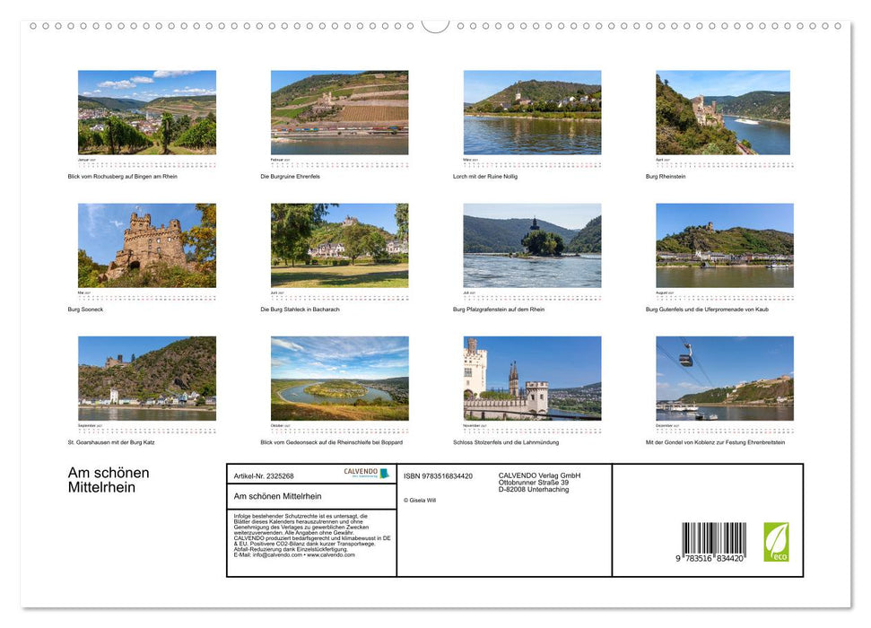Click the Koblenz gondola Ehrenbreitstein photo

[x=725, y=378]
